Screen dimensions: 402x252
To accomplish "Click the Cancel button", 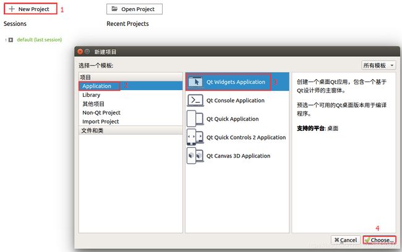I will (346, 240).
